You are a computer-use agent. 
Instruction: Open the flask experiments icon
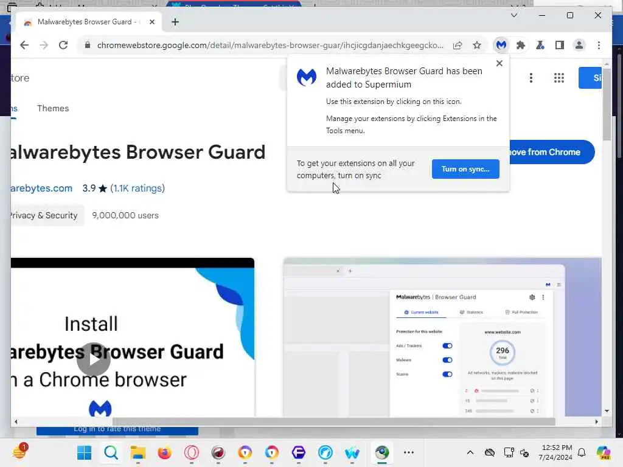point(540,45)
